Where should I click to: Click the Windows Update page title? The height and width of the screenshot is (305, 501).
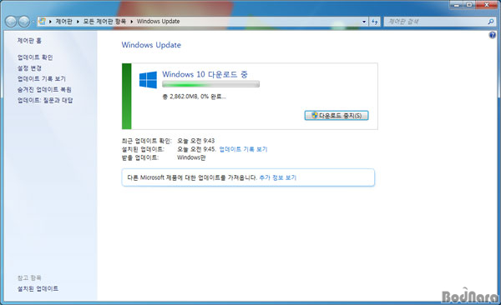[x=151, y=45]
